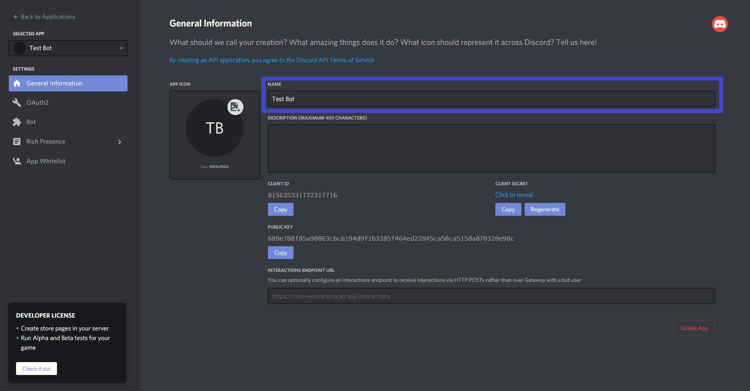Click the phone-person icon beside App Whitelist
The width and height of the screenshot is (750, 391).
pyautogui.click(x=17, y=161)
